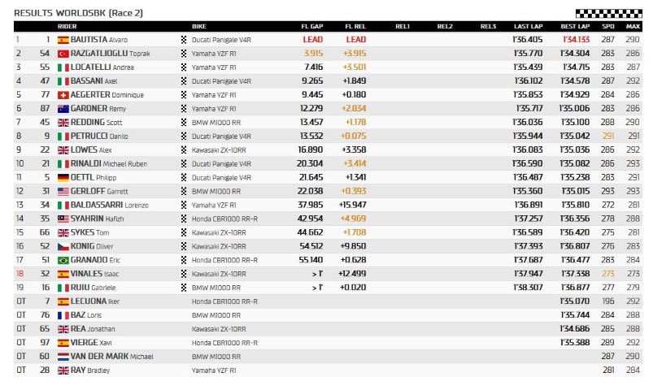
Task: Click the Spanish flag beside BAUTISTA
Action: tap(63, 40)
